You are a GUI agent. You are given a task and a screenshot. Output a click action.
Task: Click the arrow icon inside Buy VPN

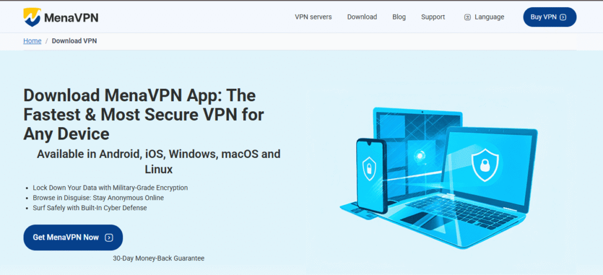563,17
